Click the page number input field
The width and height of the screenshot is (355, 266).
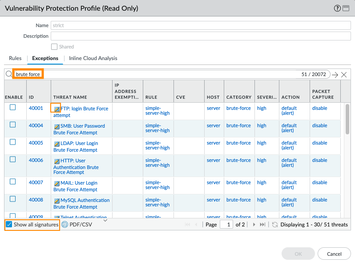pyautogui.click(x=226, y=225)
